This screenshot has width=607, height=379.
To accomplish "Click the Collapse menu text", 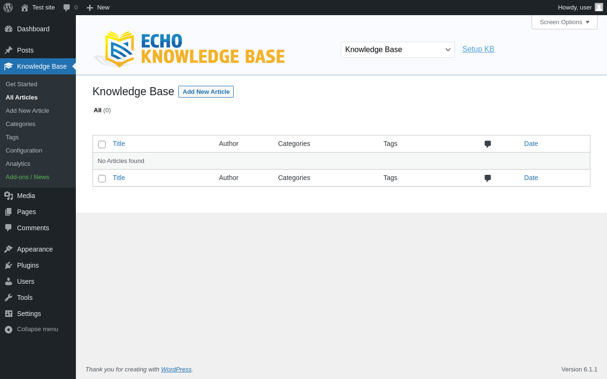I will click(37, 329).
